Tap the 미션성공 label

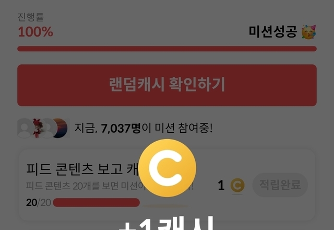click(x=273, y=32)
